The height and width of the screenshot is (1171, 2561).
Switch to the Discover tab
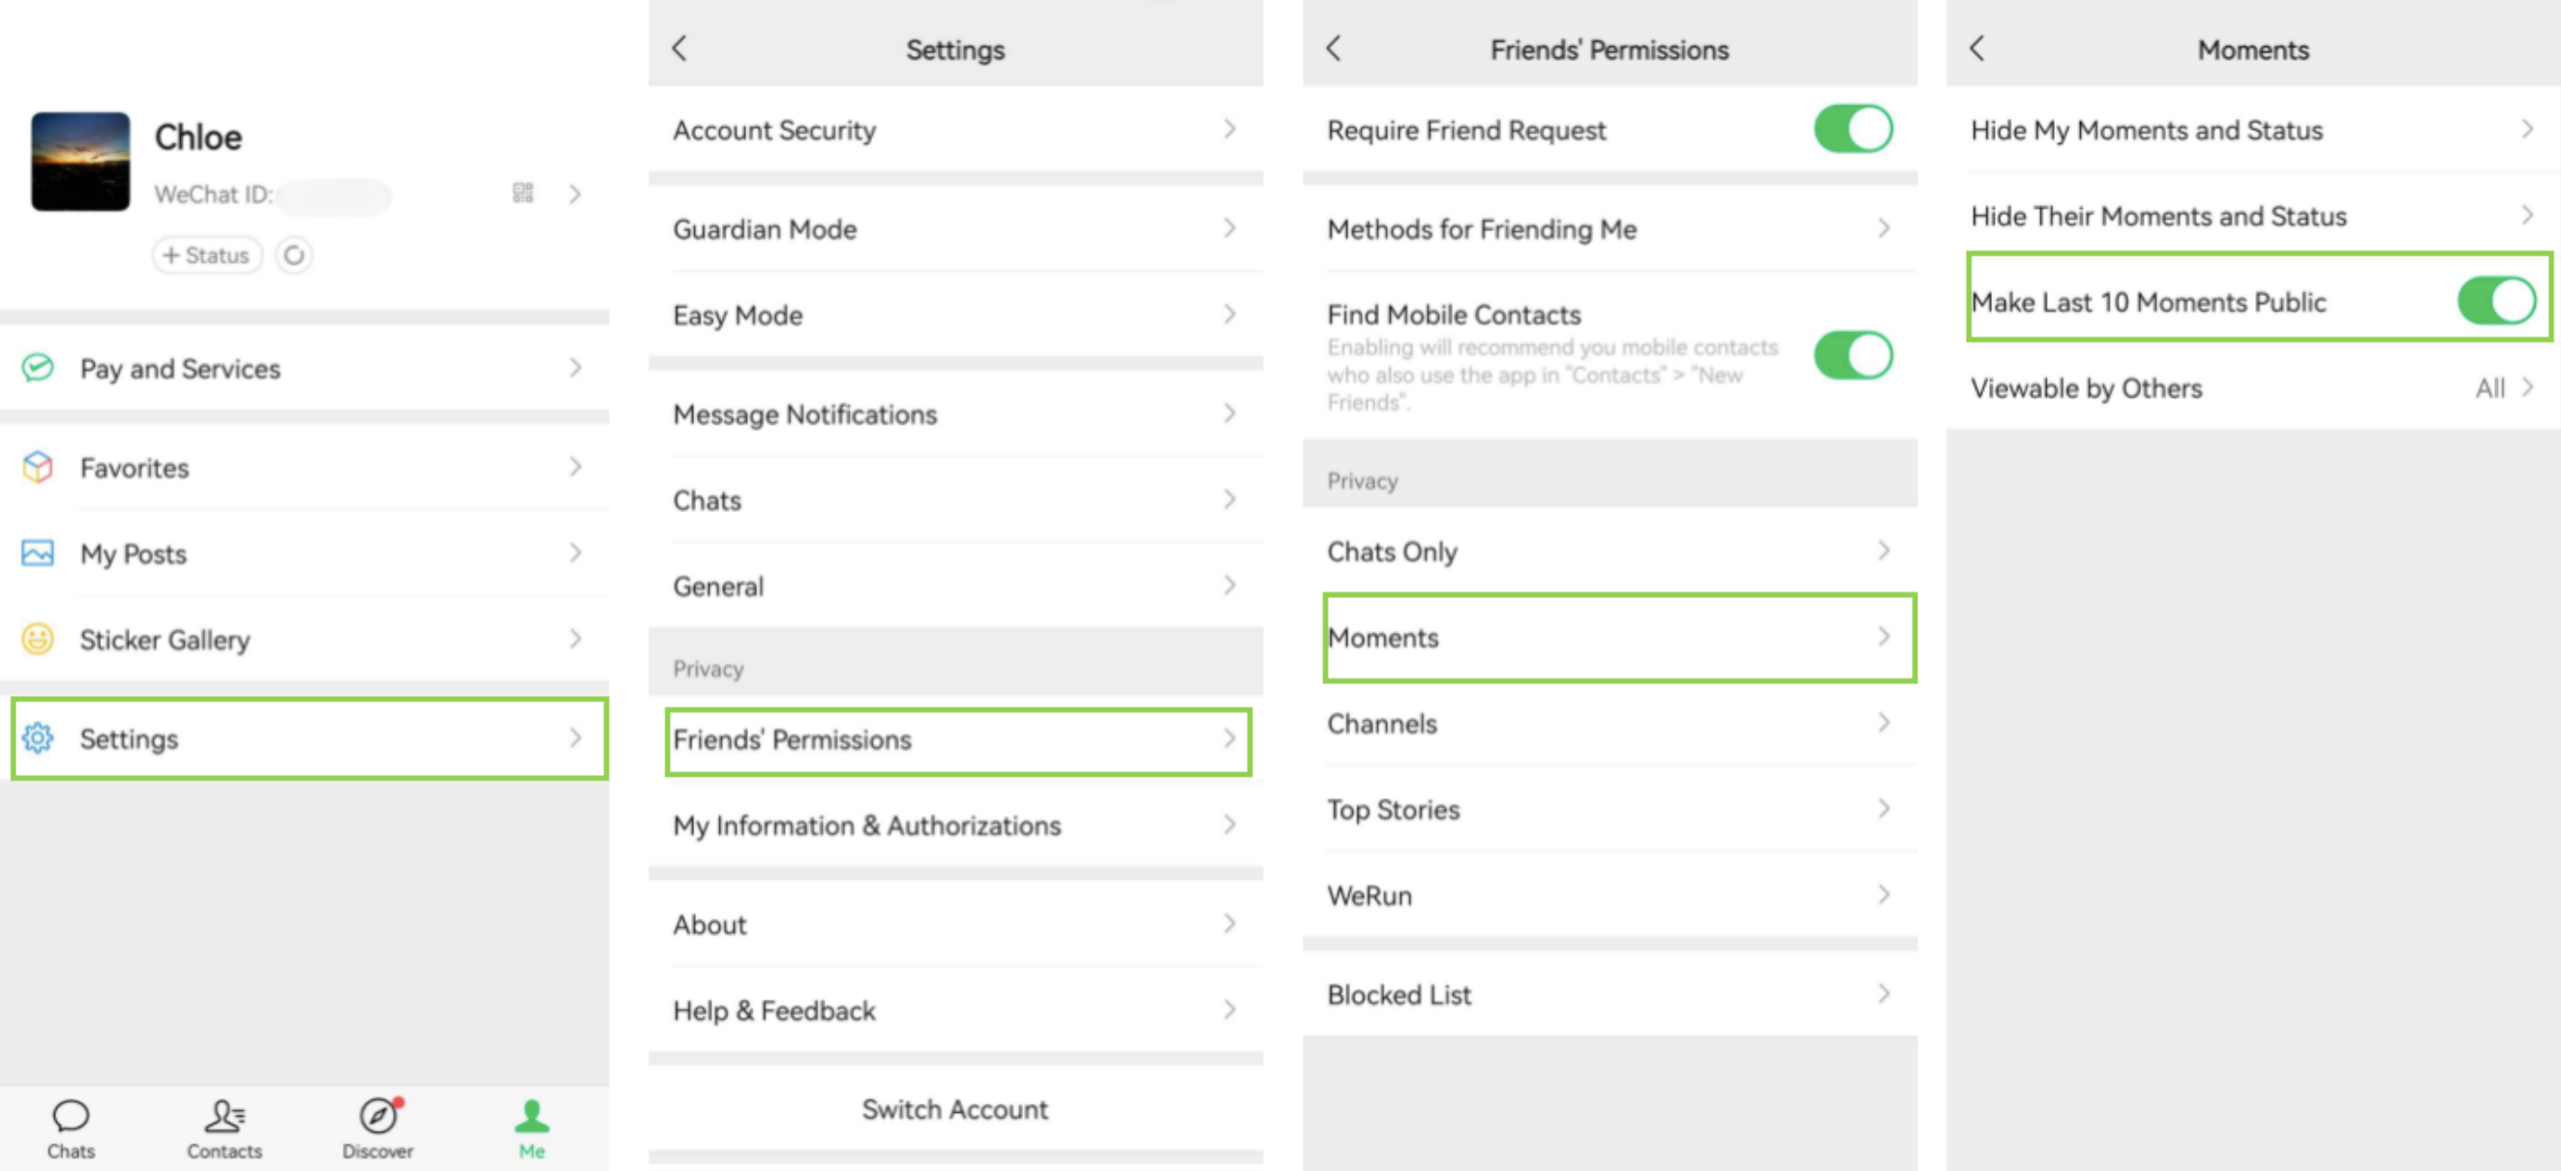377,1127
